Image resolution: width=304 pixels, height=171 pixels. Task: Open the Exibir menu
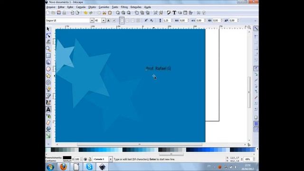70,7
